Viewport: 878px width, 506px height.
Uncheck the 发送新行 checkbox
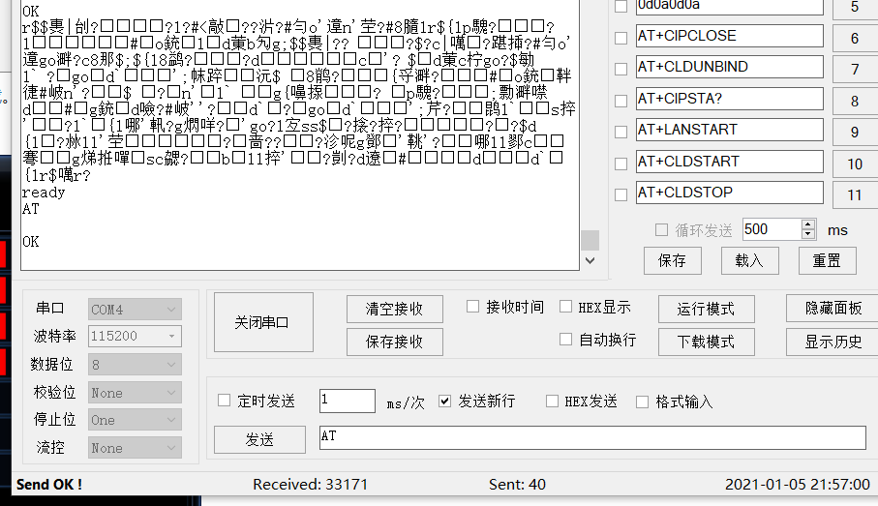445,401
